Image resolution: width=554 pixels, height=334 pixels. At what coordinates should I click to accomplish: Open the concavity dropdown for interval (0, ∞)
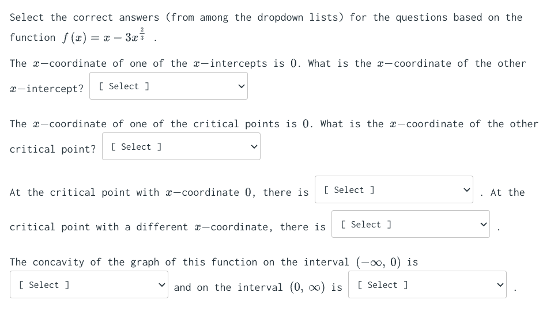pyautogui.click(x=427, y=284)
